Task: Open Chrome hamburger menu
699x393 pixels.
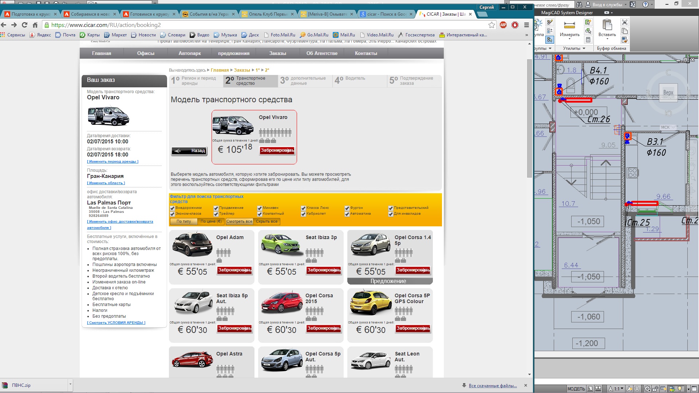Action: tap(526, 25)
